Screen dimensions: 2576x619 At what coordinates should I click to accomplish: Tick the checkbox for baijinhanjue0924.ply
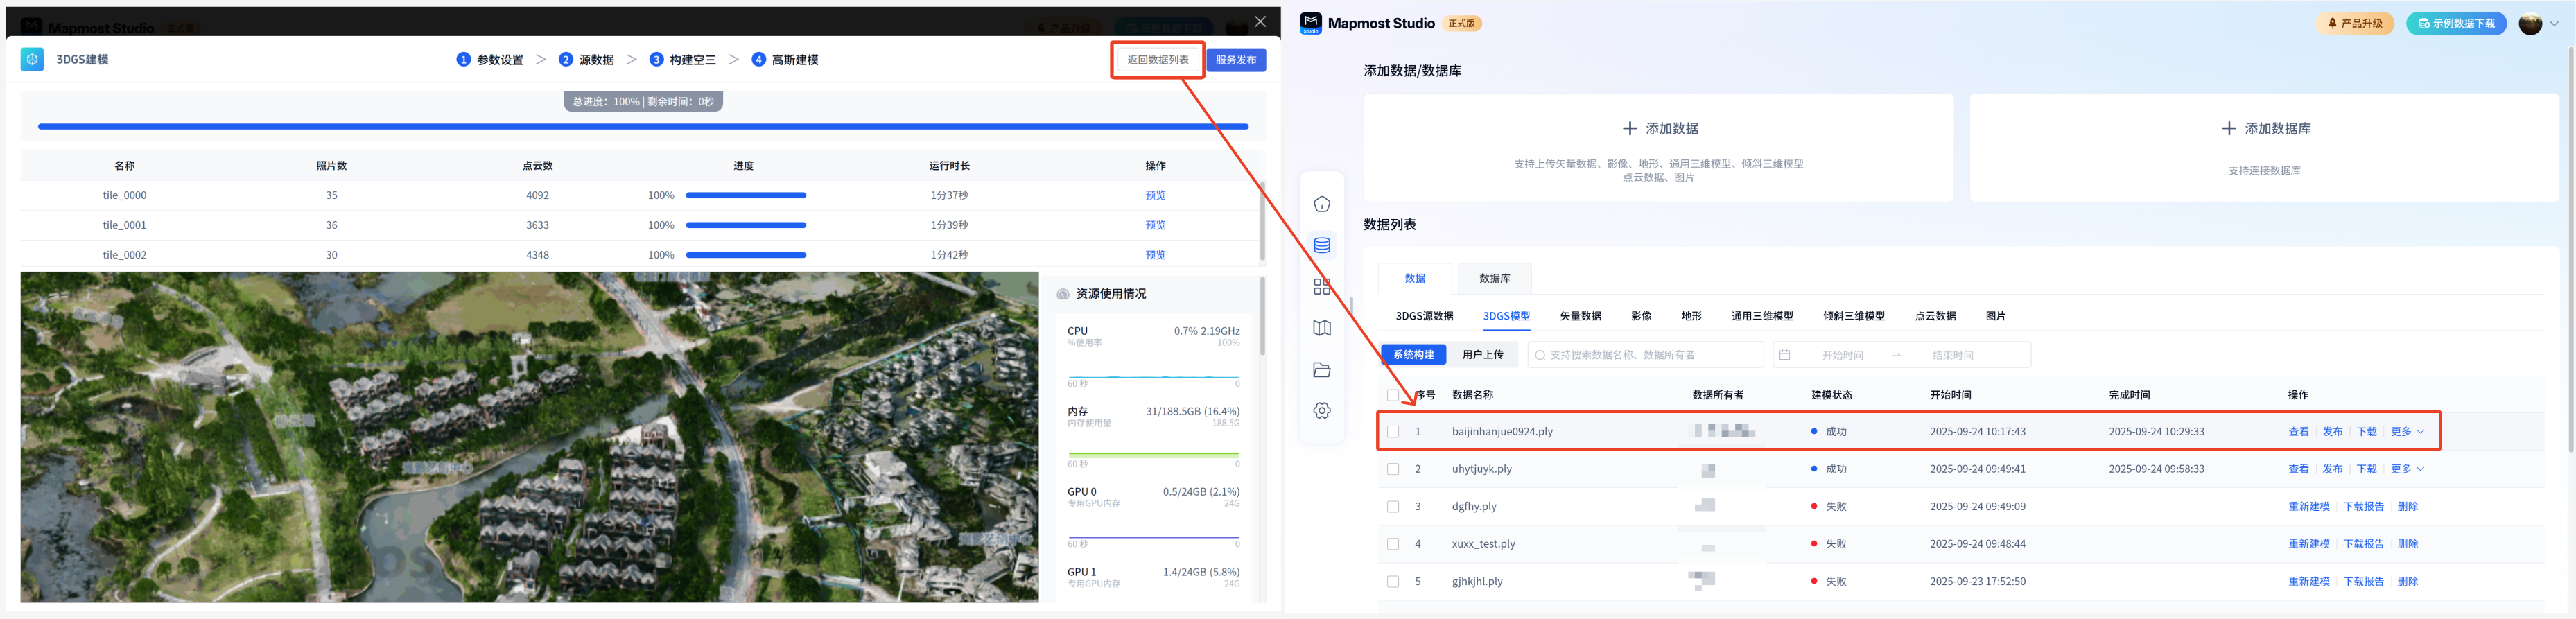click(x=1392, y=432)
